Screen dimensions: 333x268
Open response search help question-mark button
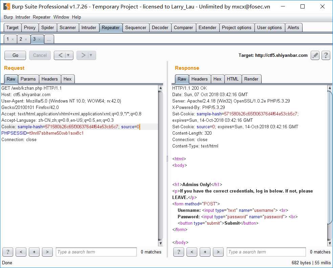[x=179, y=252]
